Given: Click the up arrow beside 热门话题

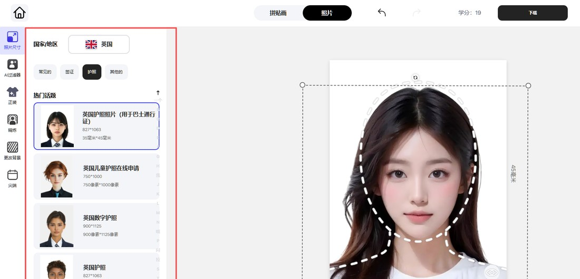Looking at the screenshot, I should 158,93.
